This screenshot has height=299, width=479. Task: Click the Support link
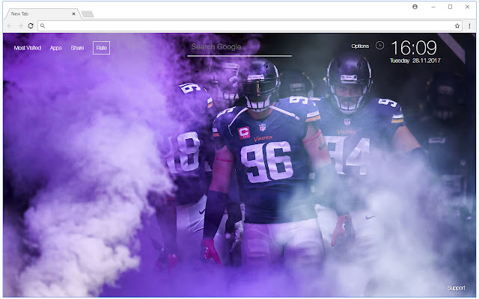coord(456,288)
